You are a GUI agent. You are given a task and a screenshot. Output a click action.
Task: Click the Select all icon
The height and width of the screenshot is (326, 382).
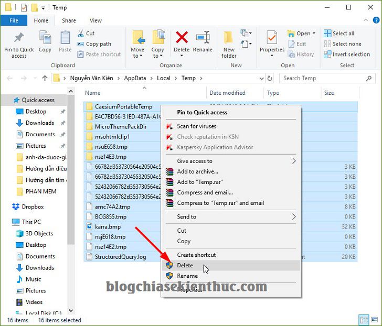pyautogui.click(x=327, y=34)
